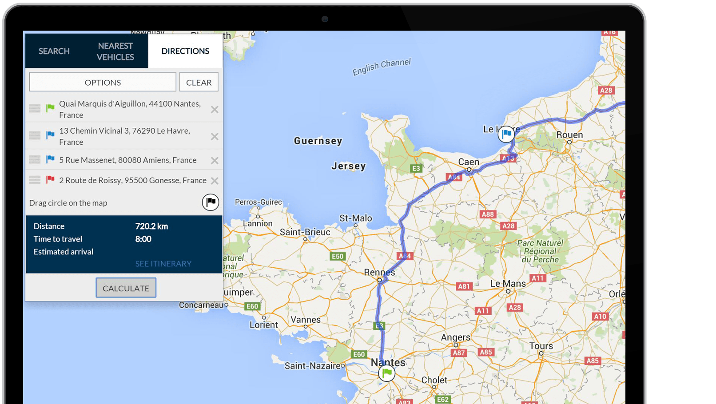Click the Cholet label on the map
Screen dimensions: 716x404
pos(434,380)
